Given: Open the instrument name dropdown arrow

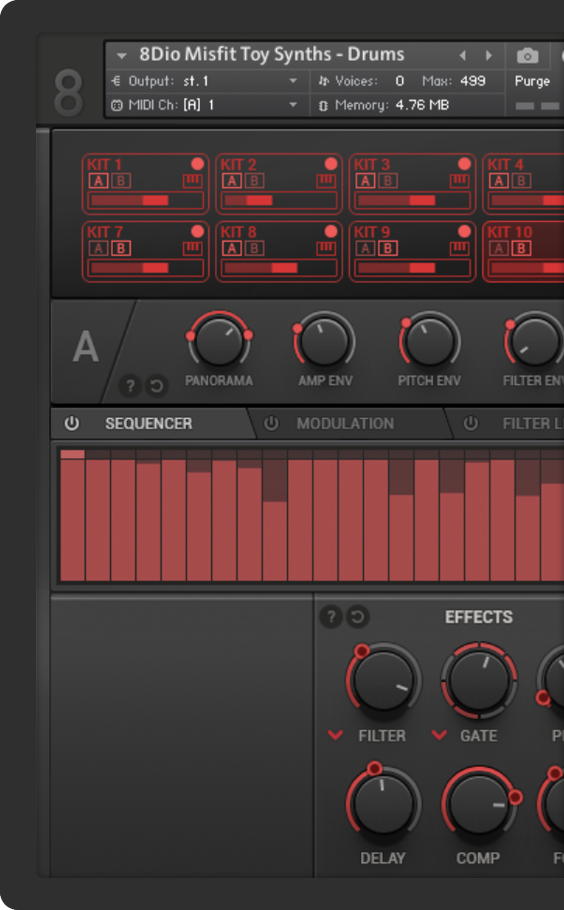Looking at the screenshot, I should (122, 55).
